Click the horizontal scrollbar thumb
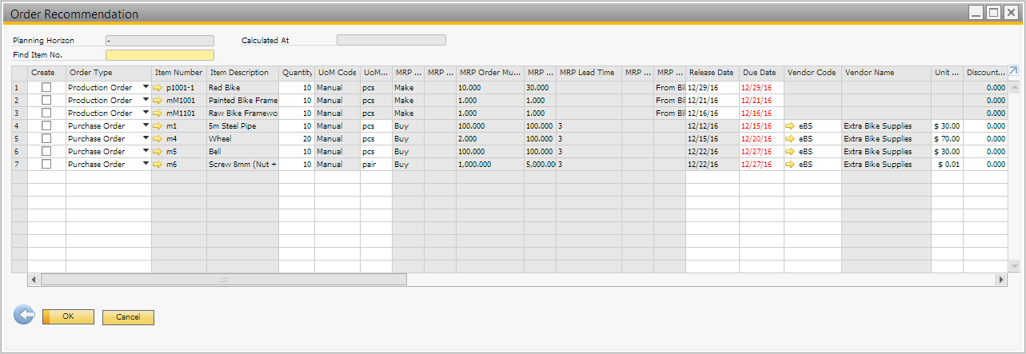Image resolution: width=1026 pixels, height=354 pixels. (224, 280)
